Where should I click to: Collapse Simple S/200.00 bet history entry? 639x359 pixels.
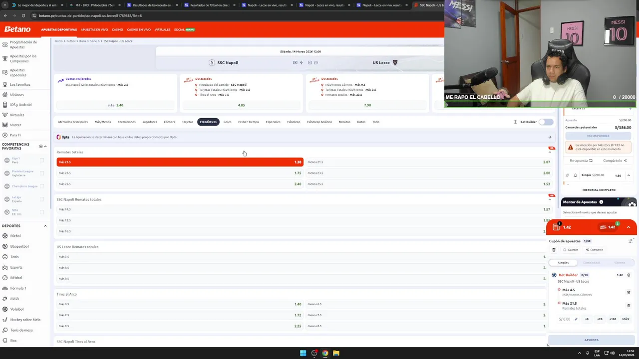[x=629, y=176]
